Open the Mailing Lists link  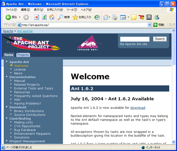pyautogui.click(x=23, y=122)
